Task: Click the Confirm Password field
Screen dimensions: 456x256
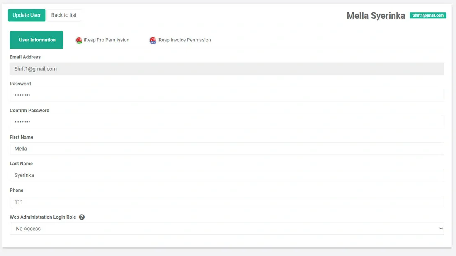Action: coord(227,121)
